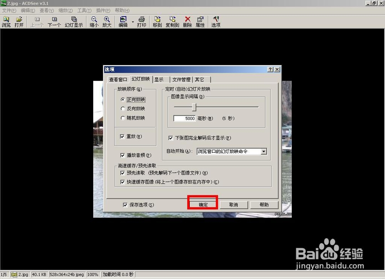
Task: Open the 帮助(H) menu
Action: click(122, 10)
